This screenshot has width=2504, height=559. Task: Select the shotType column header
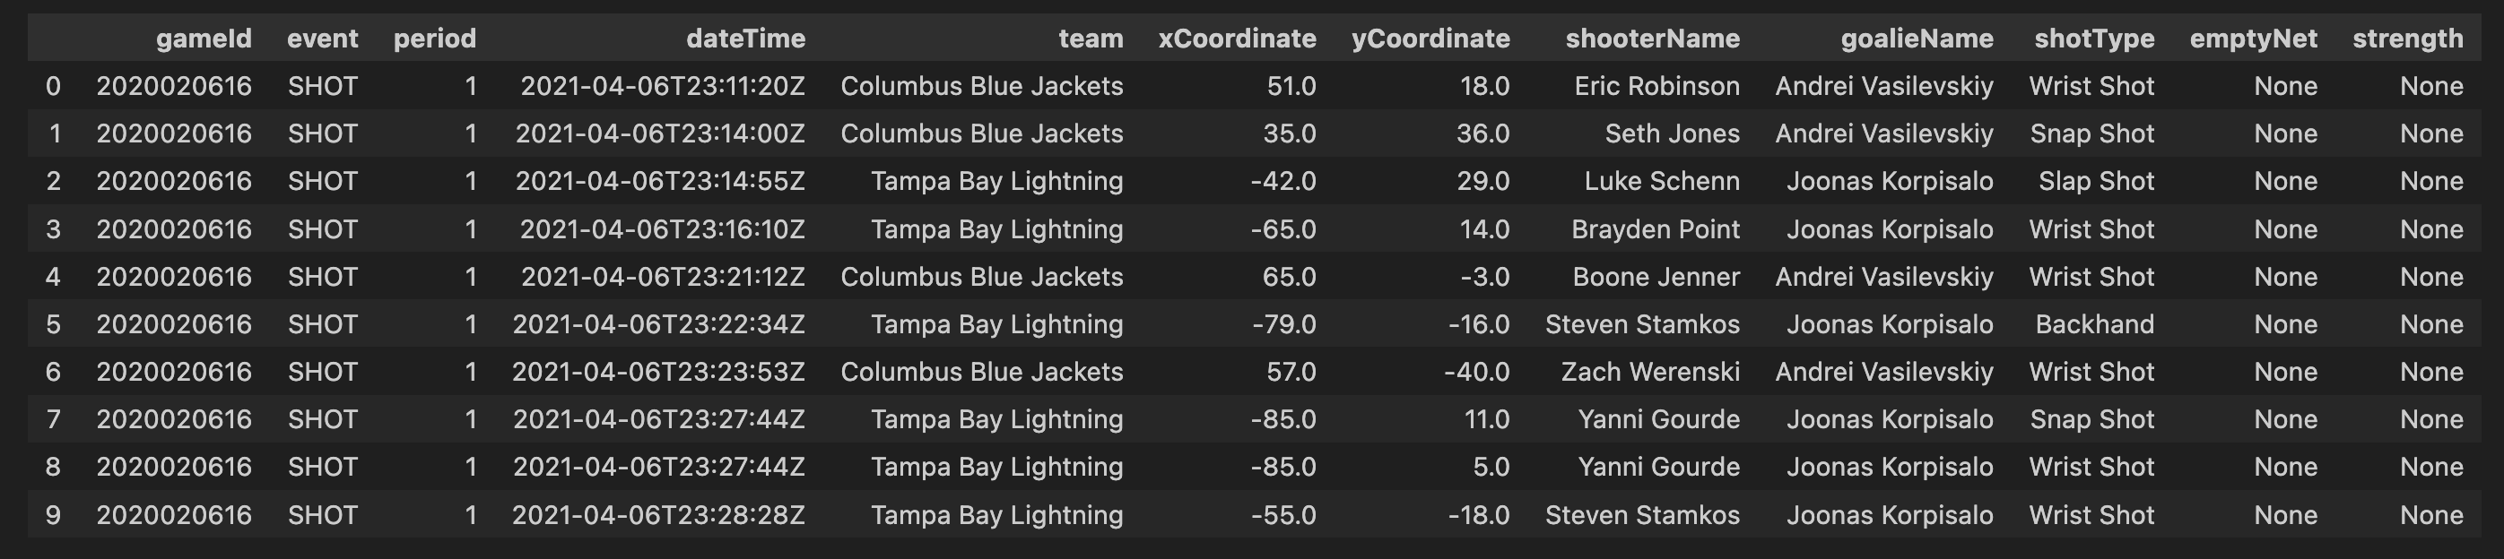(2094, 39)
